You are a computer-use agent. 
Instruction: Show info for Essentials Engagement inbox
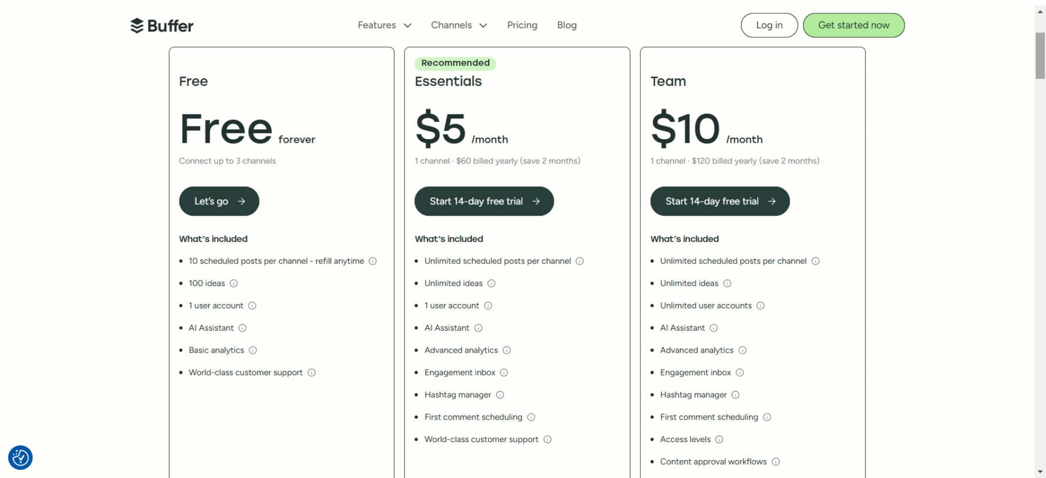504,372
